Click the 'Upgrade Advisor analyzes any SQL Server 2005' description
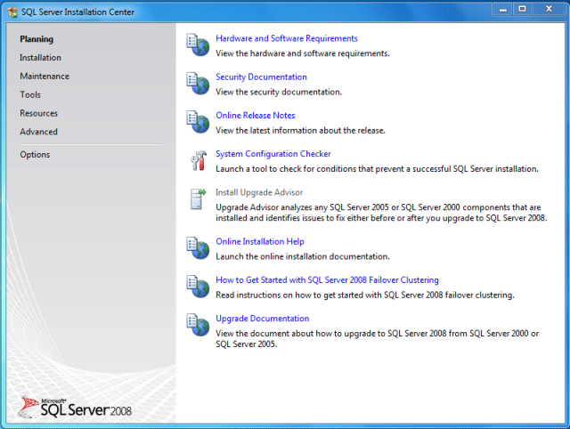 [381, 213]
